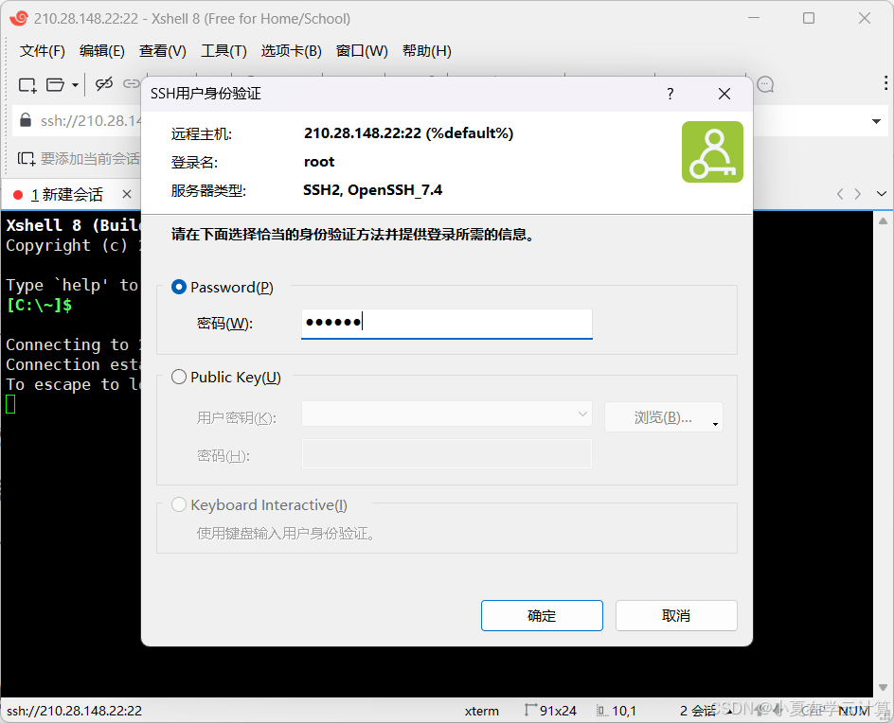The width and height of the screenshot is (894, 723).
Task: Open the 文件(F) menu
Action: [43, 51]
